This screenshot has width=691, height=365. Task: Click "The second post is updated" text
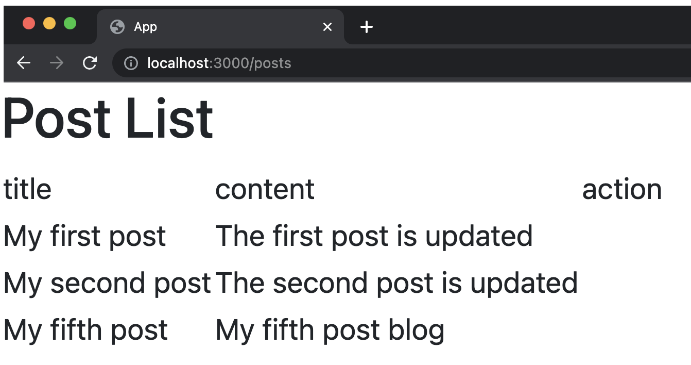pos(396,283)
